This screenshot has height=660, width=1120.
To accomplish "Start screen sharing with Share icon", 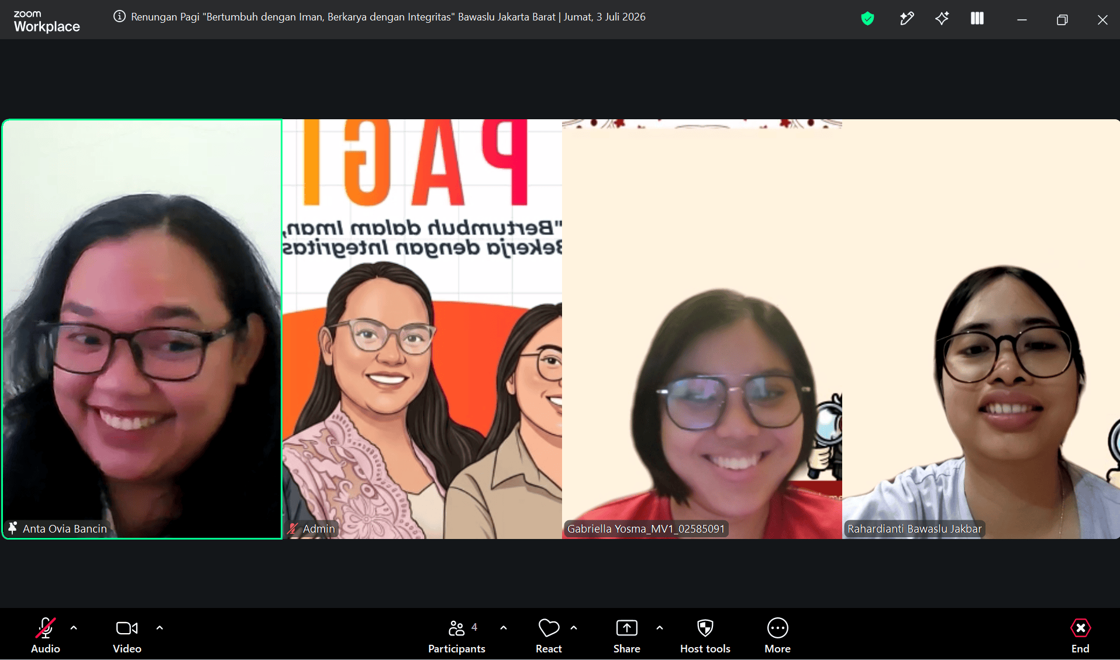I will click(x=627, y=635).
